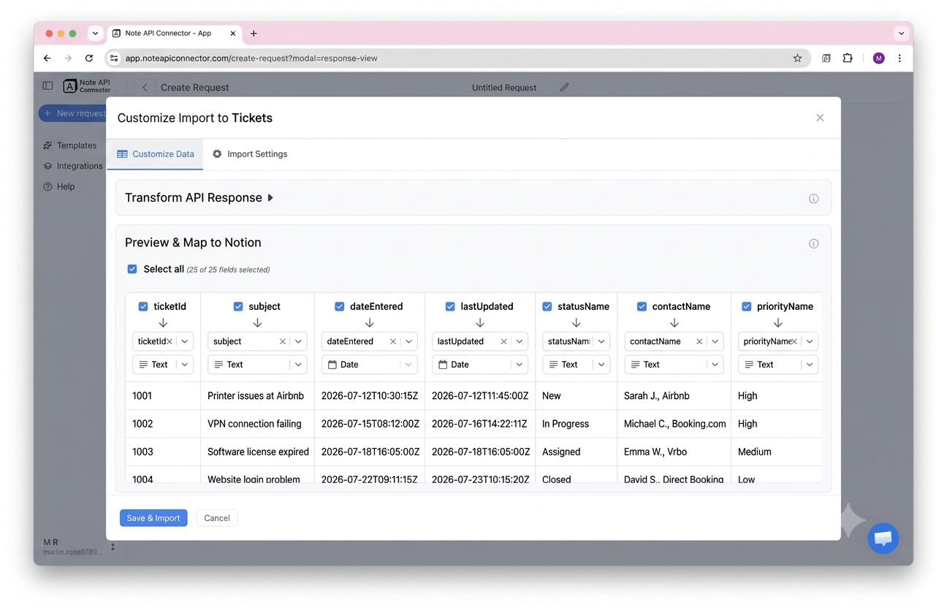Open the Chrome three-dot menu

899,58
